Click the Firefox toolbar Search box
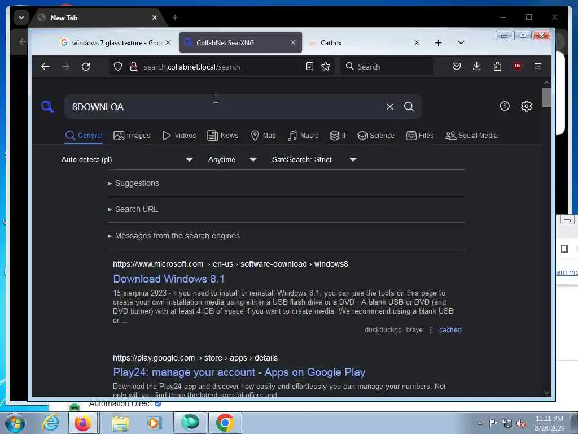Image resolution: width=578 pixels, height=434 pixels. (387, 67)
